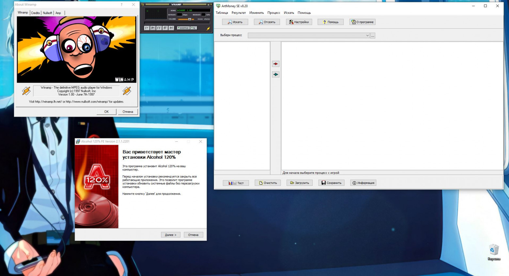Click Winamp seek position bar
Image resolution: width=509 pixels, height=276 pixels.
tap(177, 23)
